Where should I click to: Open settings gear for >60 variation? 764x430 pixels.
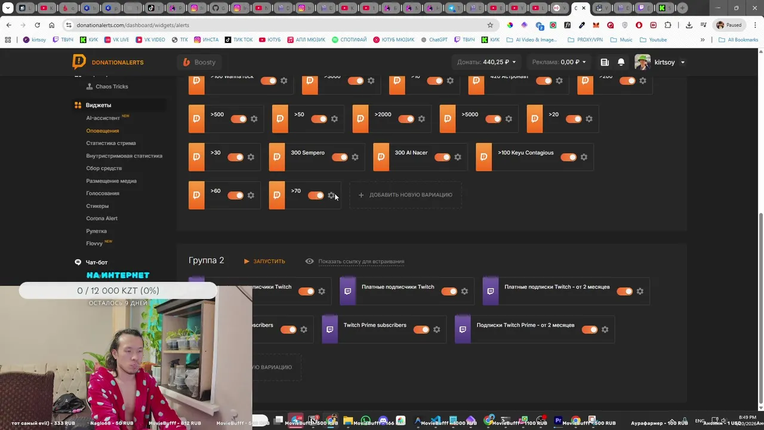[251, 195]
